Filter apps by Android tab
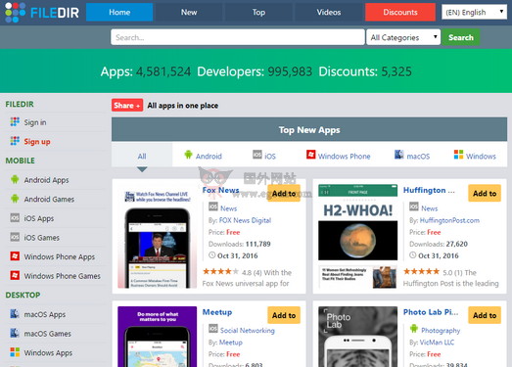512x367 pixels. [x=203, y=156]
